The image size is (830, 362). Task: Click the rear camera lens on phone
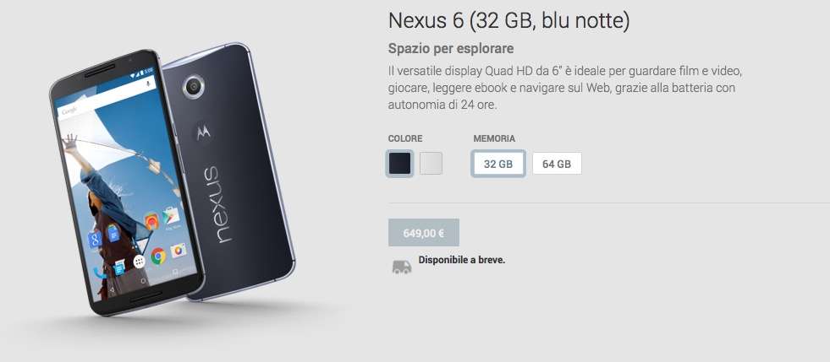[193, 87]
